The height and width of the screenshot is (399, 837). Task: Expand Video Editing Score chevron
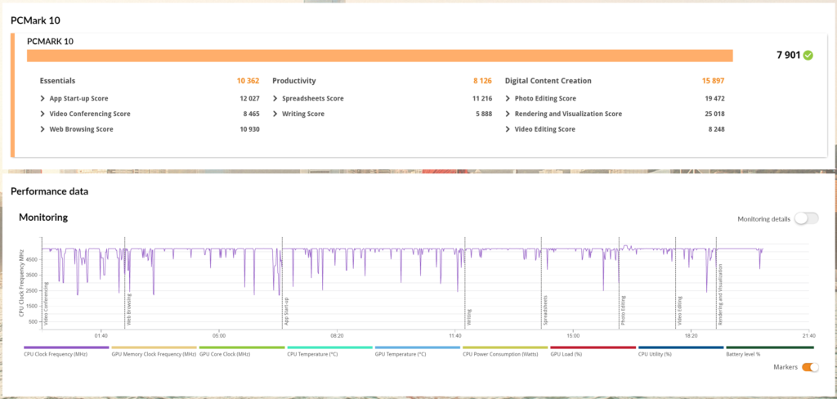(508, 129)
